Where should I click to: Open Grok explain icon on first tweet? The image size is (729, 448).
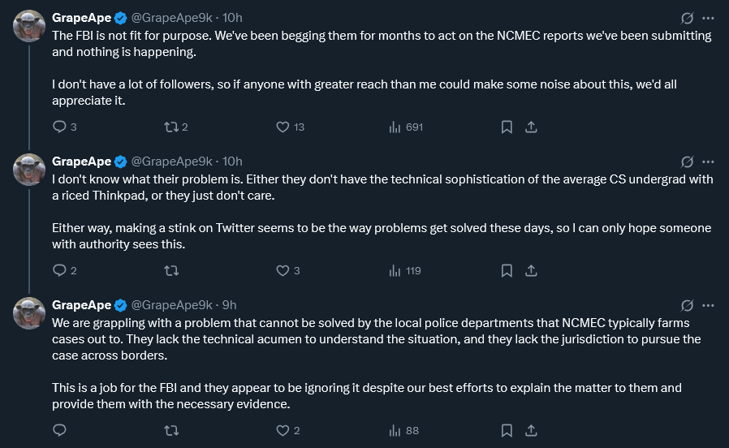pos(687,18)
